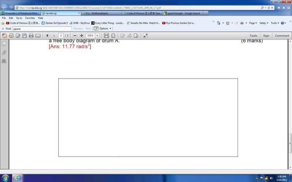Open the EMB - SkyDrive bookmark
Screen dimensions: 292x182
[80, 23]
